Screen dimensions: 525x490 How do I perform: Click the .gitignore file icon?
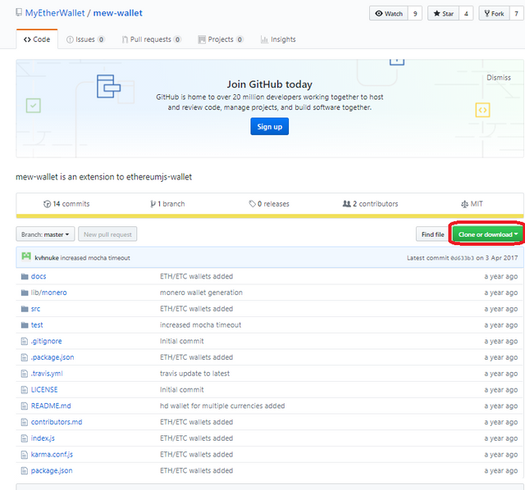[24, 341]
